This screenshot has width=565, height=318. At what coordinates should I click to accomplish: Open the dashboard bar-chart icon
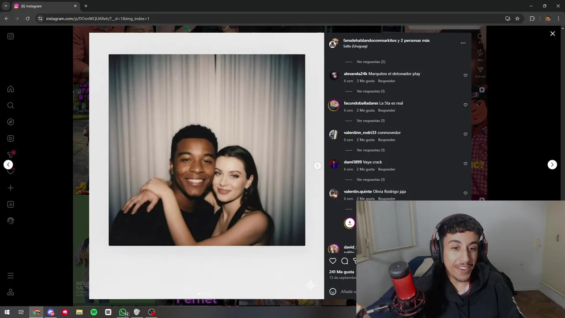[x=11, y=204]
